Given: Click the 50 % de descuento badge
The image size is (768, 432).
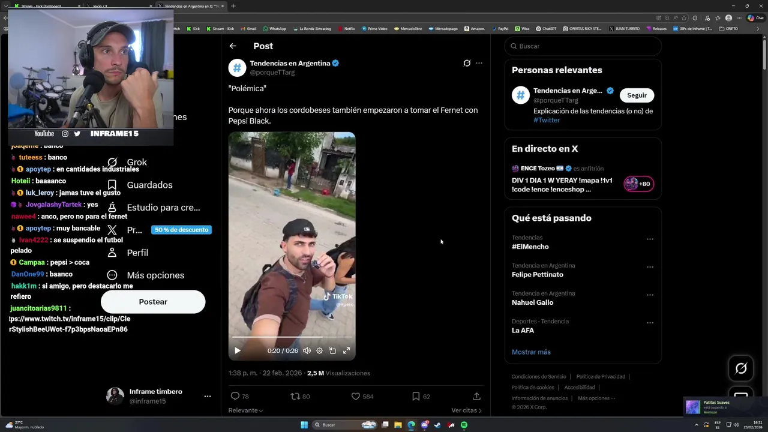Looking at the screenshot, I should (181, 230).
